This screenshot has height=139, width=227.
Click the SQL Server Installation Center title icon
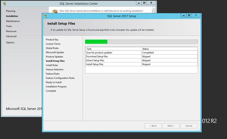click(4, 4)
